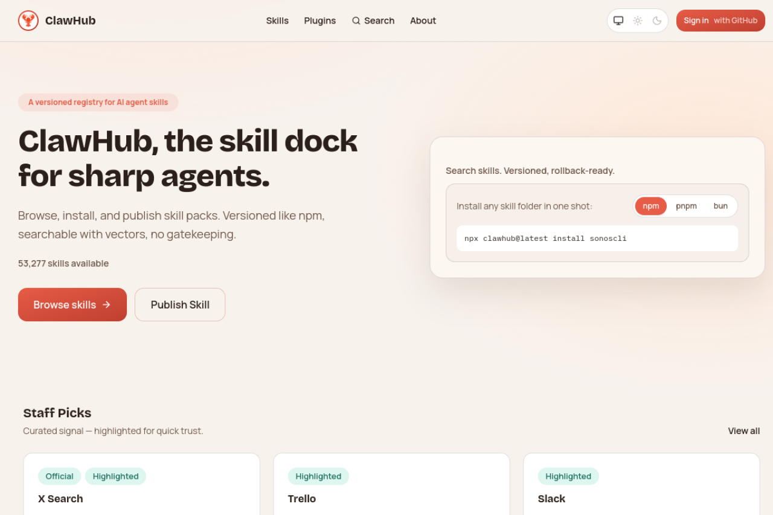The height and width of the screenshot is (515, 773).
Task: Go to the About page
Action: pyautogui.click(x=423, y=21)
